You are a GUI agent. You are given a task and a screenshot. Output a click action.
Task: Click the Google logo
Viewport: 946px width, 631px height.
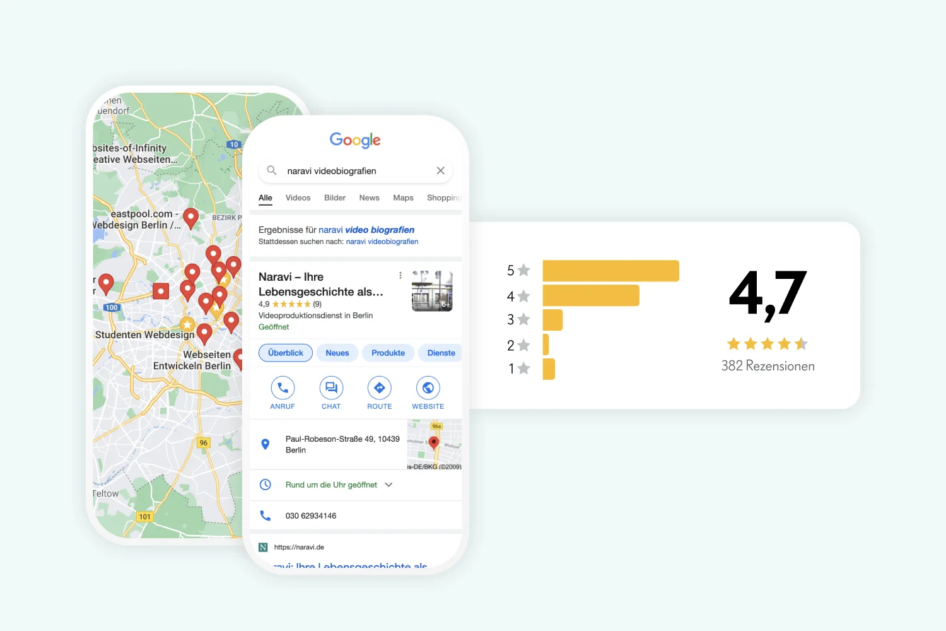(355, 140)
